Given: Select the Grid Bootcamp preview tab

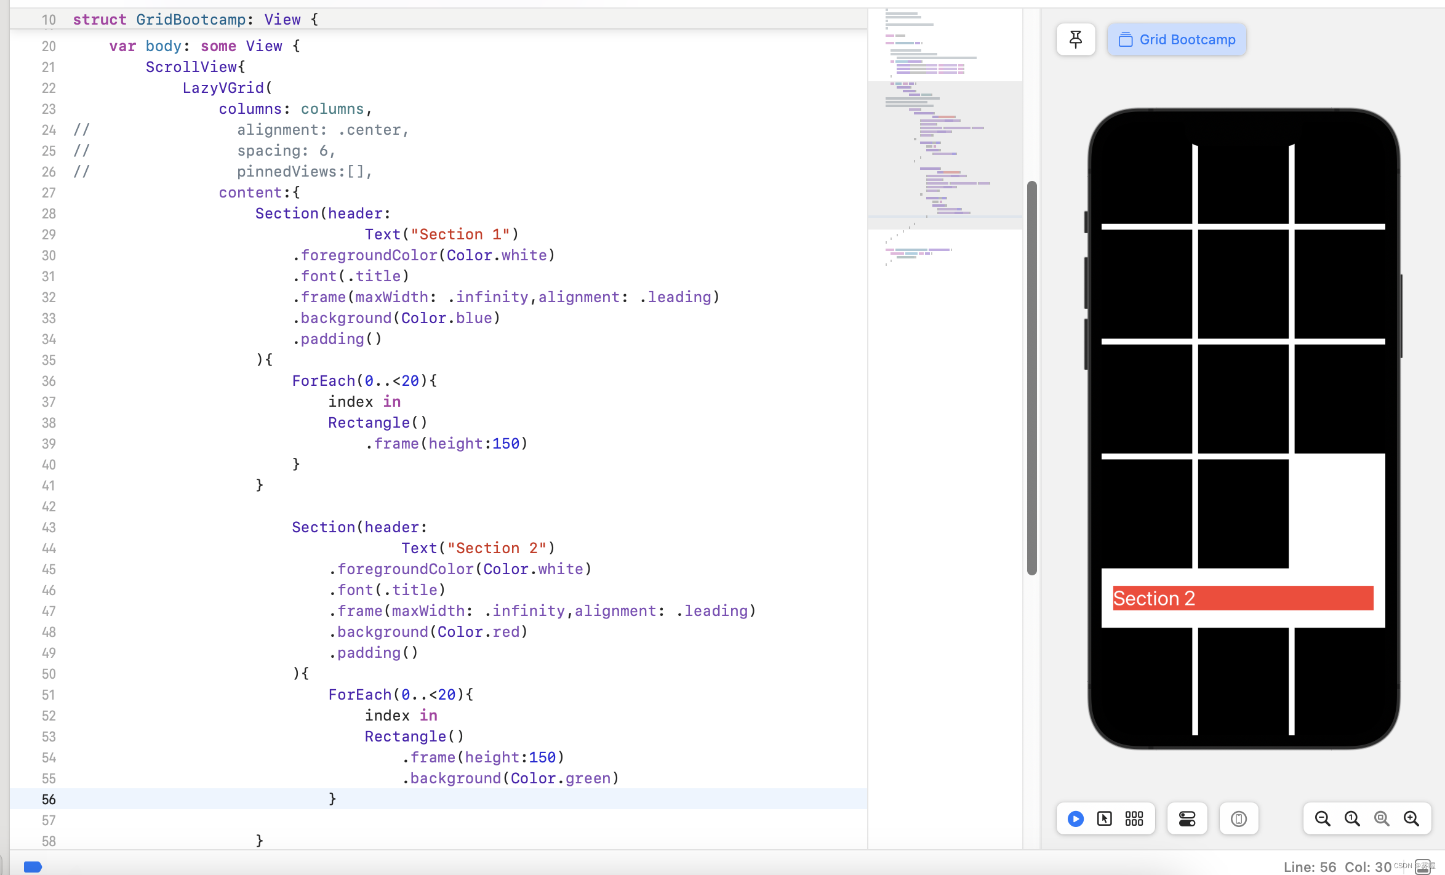Looking at the screenshot, I should pyautogui.click(x=1177, y=39).
